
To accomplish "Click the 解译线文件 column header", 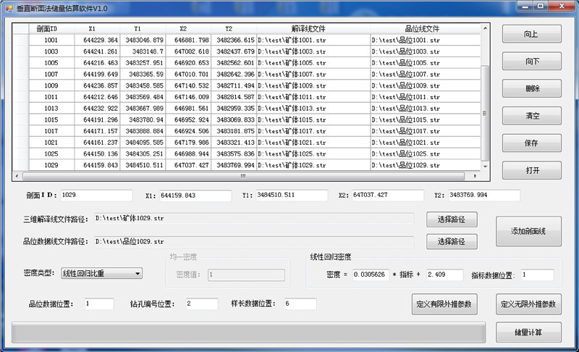I will (x=313, y=28).
